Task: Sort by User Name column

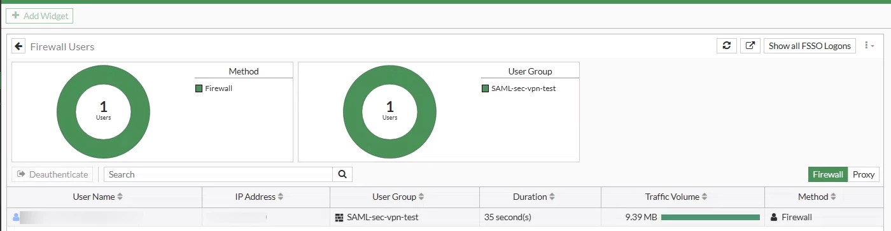Action: [104, 197]
